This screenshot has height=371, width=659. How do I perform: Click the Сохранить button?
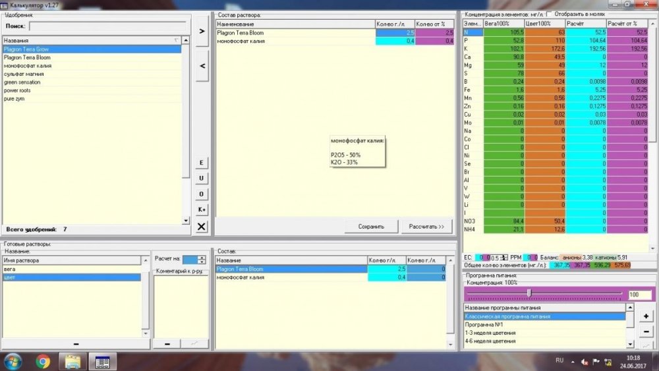pos(371,227)
